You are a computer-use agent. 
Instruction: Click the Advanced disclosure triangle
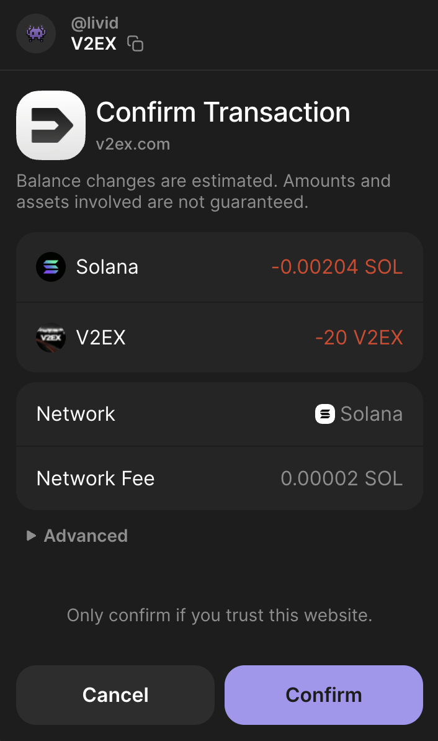coord(31,536)
